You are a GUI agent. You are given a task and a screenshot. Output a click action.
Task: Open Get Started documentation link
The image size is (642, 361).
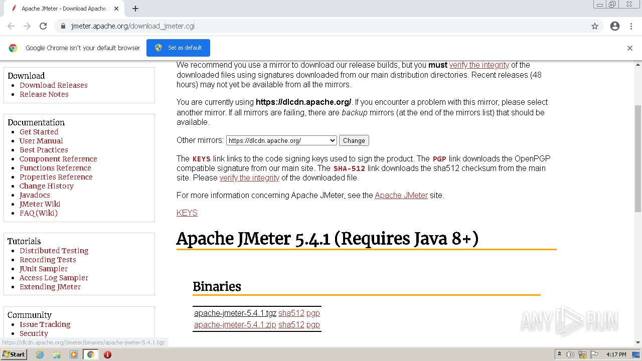pos(39,132)
